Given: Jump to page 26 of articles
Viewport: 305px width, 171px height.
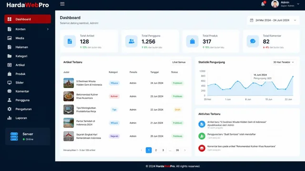Looking at the screenshot, I should coord(177,150).
